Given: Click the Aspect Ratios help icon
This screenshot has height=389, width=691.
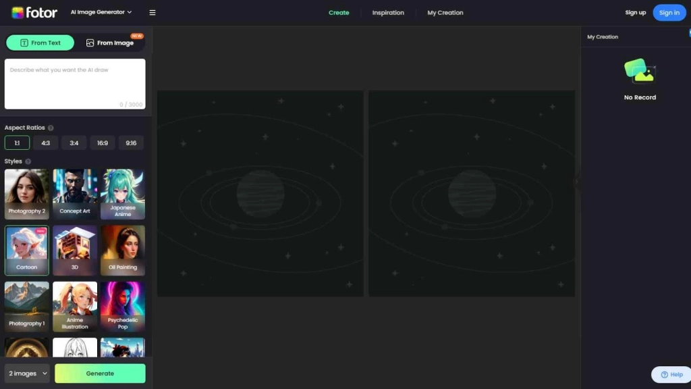Looking at the screenshot, I should (51, 128).
